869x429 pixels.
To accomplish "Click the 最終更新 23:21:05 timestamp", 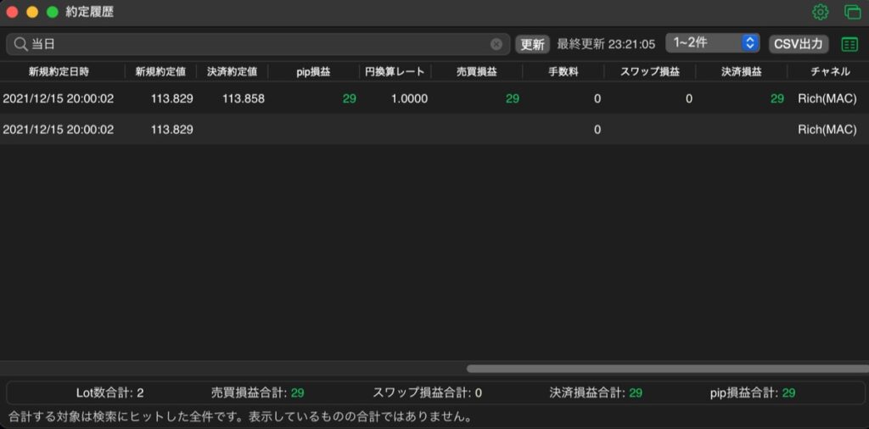I will pos(606,44).
